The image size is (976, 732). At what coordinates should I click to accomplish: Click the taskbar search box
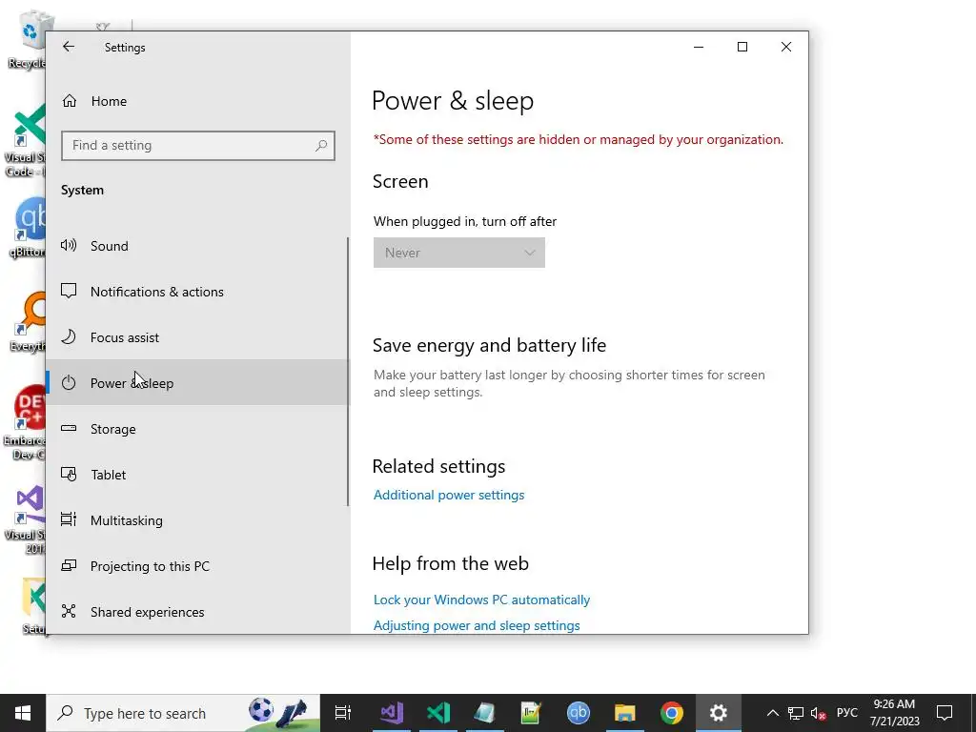click(x=183, y=713)
